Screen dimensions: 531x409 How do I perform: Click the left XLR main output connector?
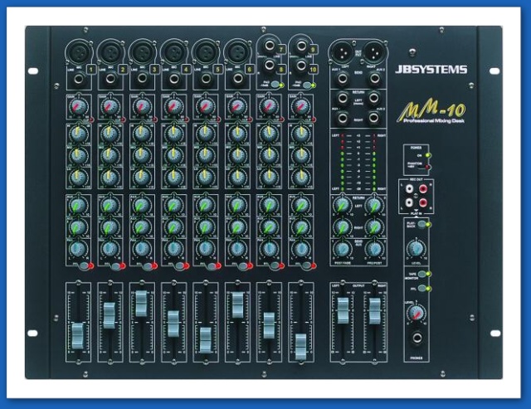click(342, 51)
